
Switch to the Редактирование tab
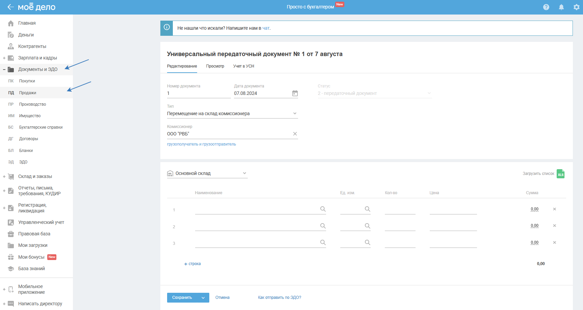(182, 66)
